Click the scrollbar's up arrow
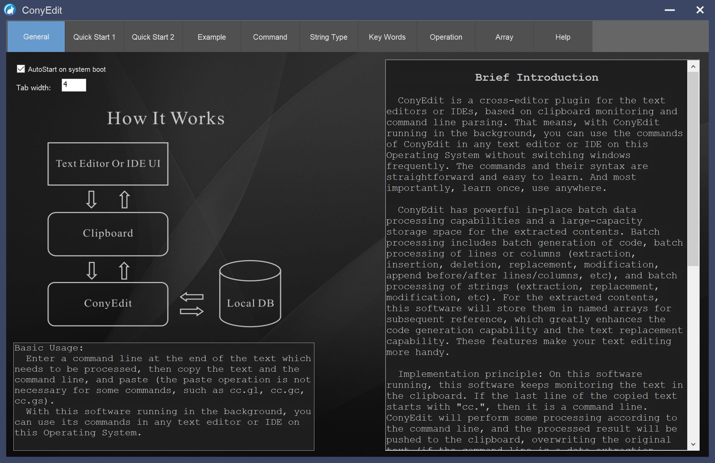 pos(694,66)
